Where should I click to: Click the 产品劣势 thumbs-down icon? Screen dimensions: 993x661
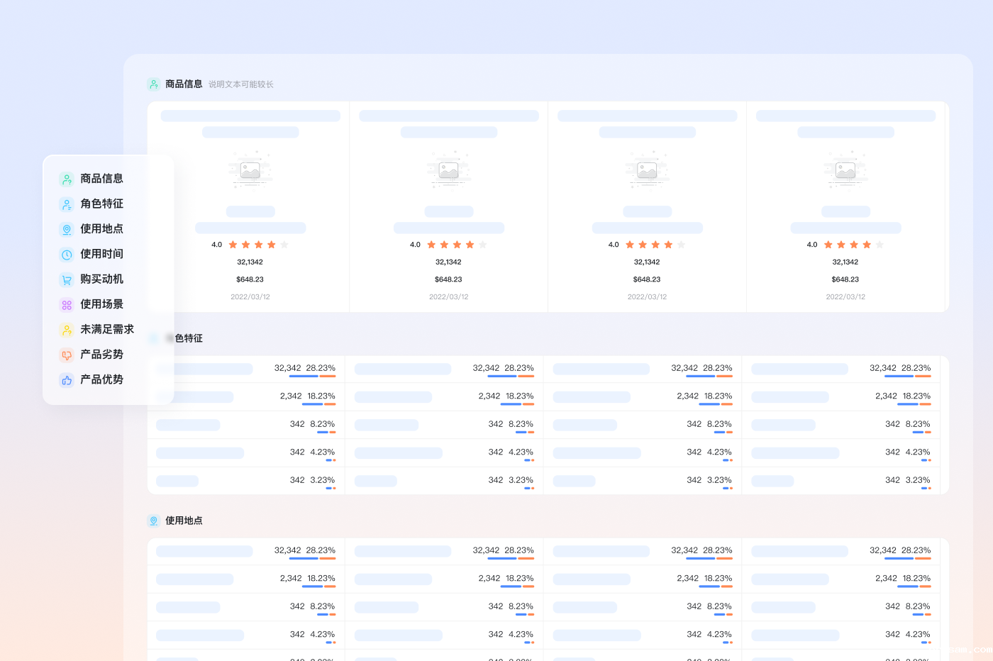coord(67,355)
